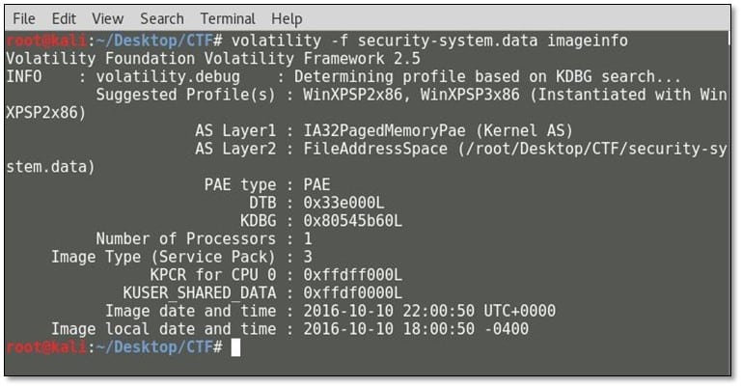This screenshot has height=387, width=742.
Task: Open the Terminal menu
Action: [x=228, y=18]
